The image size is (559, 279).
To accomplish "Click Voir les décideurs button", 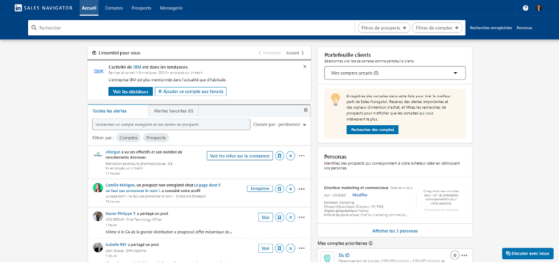I will 131,91.
